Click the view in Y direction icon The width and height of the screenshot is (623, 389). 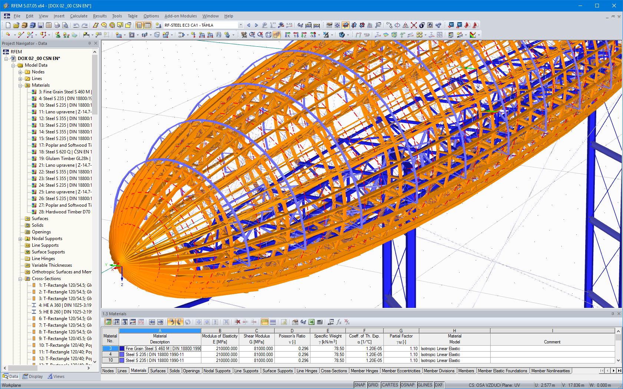(x=296, y=35)
